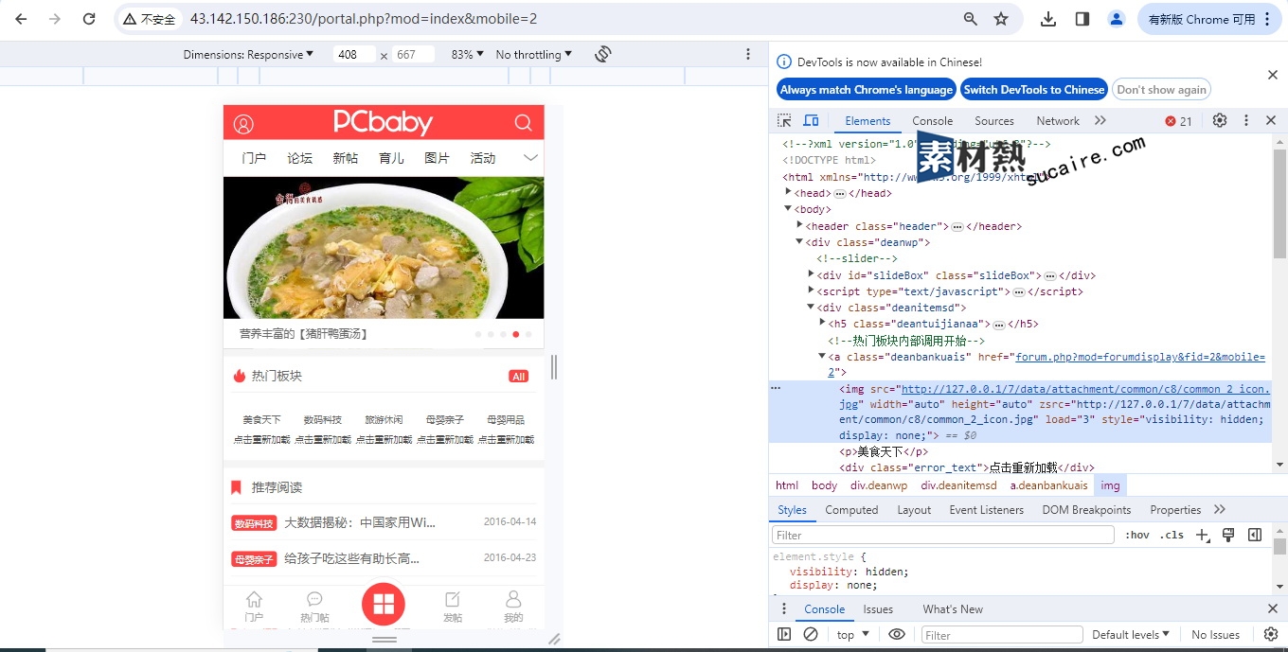This screenshot has height=652, width=1288.
Task: Switch to the Network panel tab
Action: coord(1058,121)
